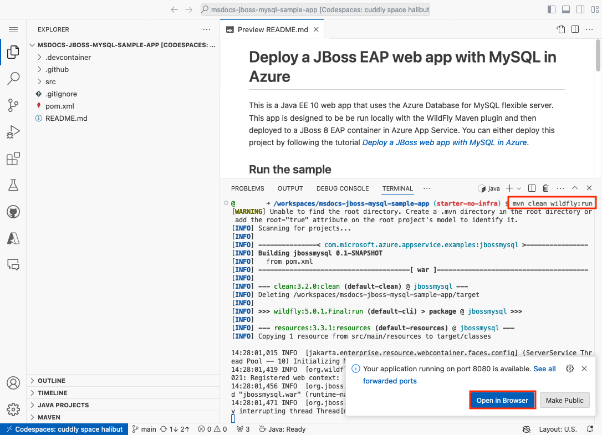
Task: Create a new terminal with the plus icon
Action: tap(508, 188)
